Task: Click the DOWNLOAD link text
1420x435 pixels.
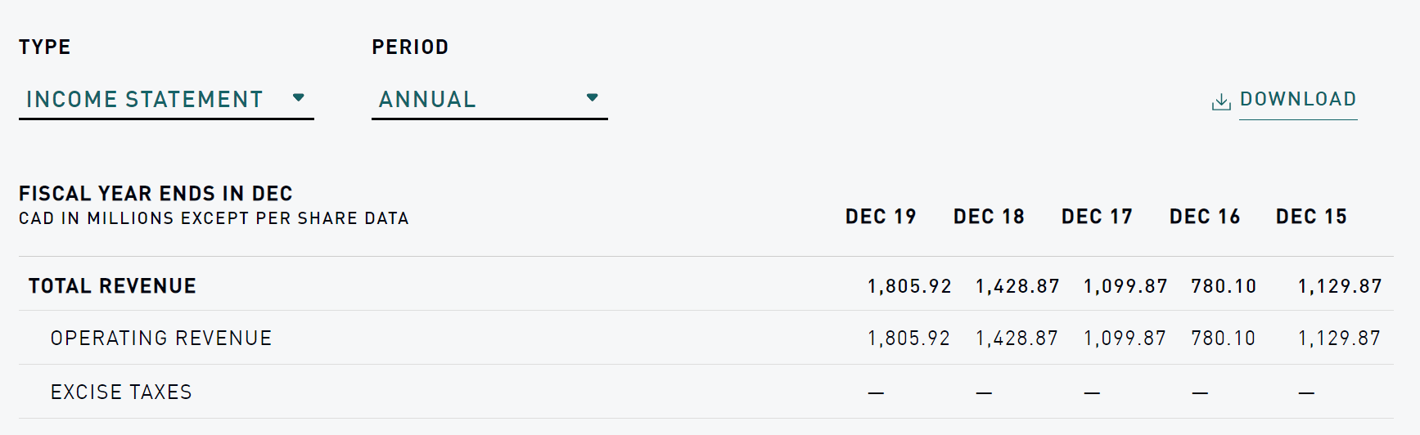Action: [x=1298, y=100]
